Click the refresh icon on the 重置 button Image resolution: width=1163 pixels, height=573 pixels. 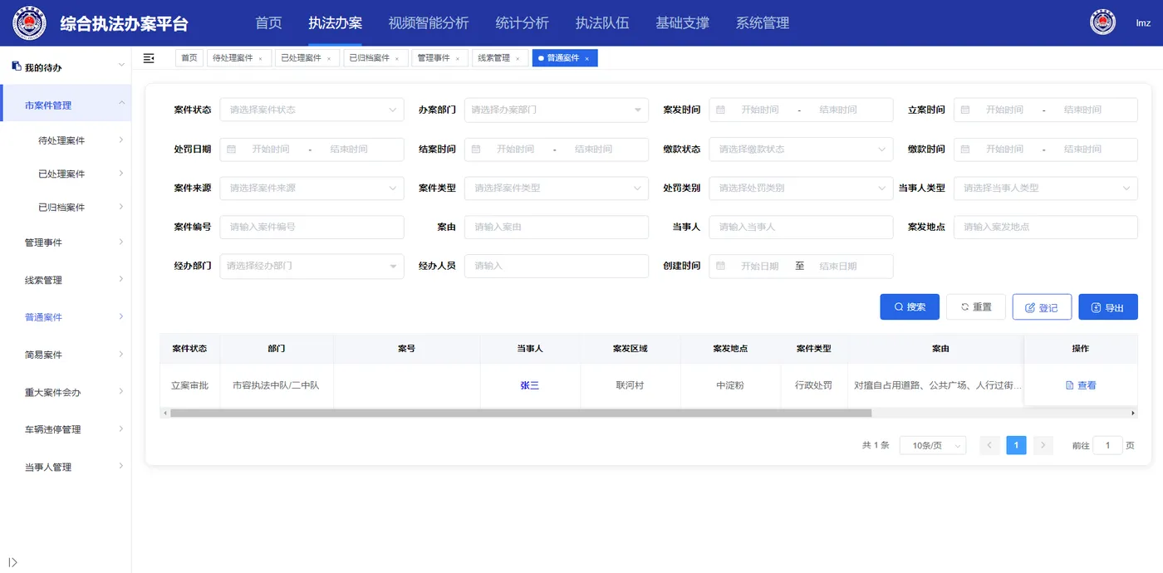coord(963,306)
